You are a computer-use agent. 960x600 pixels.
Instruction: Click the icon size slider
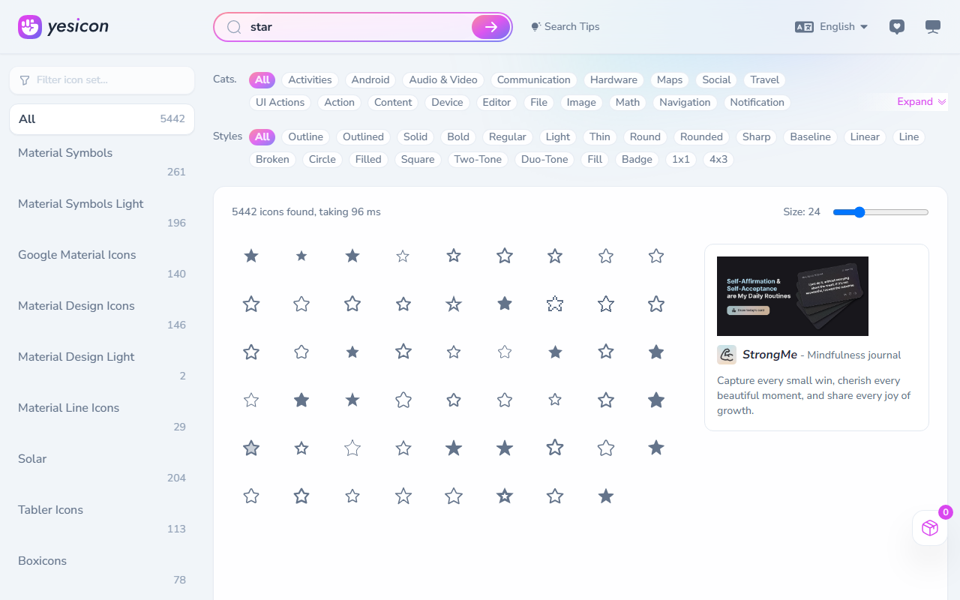click(880, 212)
